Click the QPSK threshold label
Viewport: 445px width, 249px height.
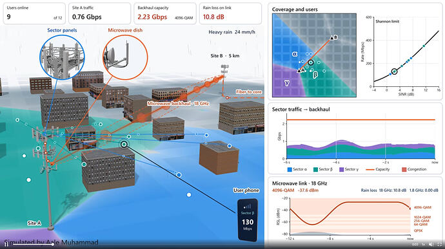(418, 230)
